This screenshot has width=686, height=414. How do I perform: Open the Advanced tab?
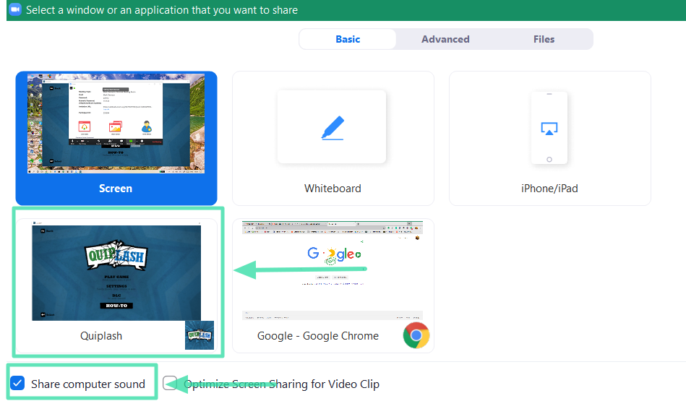tap(445, 39)
